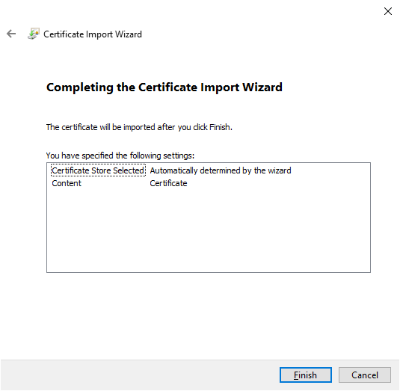400x391 pixels.
Task: Click white space below the settings list
Action: click(209, 314)
